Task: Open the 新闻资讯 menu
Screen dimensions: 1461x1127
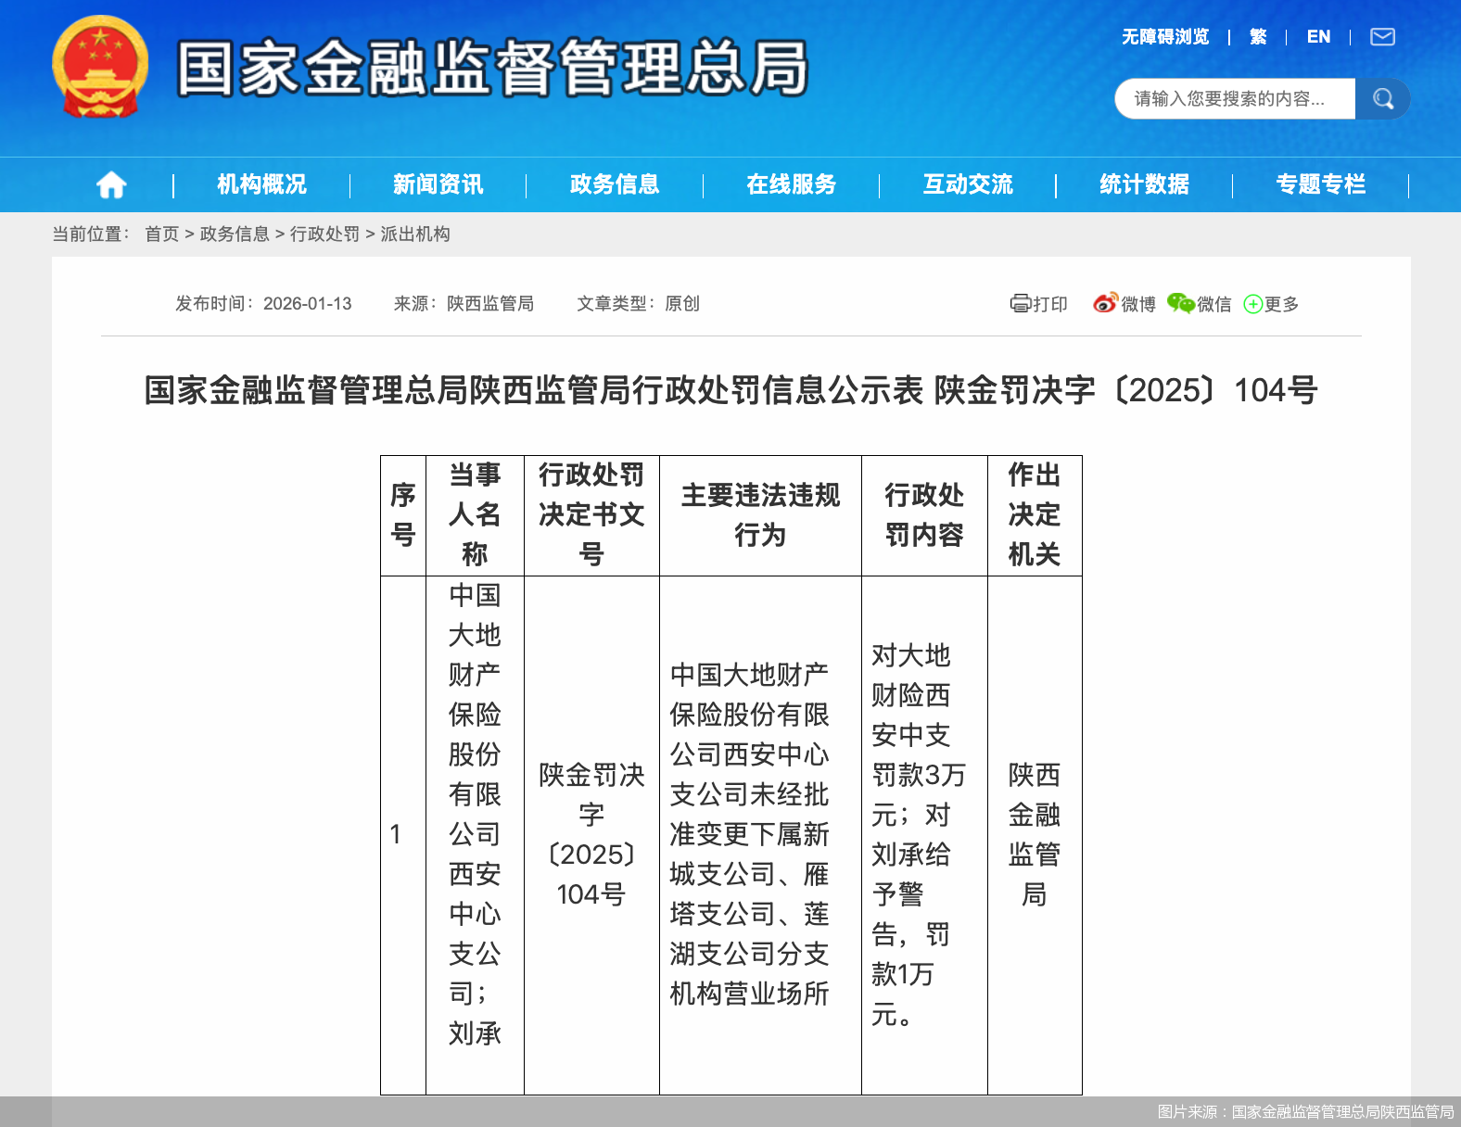Action: point(438,184)
